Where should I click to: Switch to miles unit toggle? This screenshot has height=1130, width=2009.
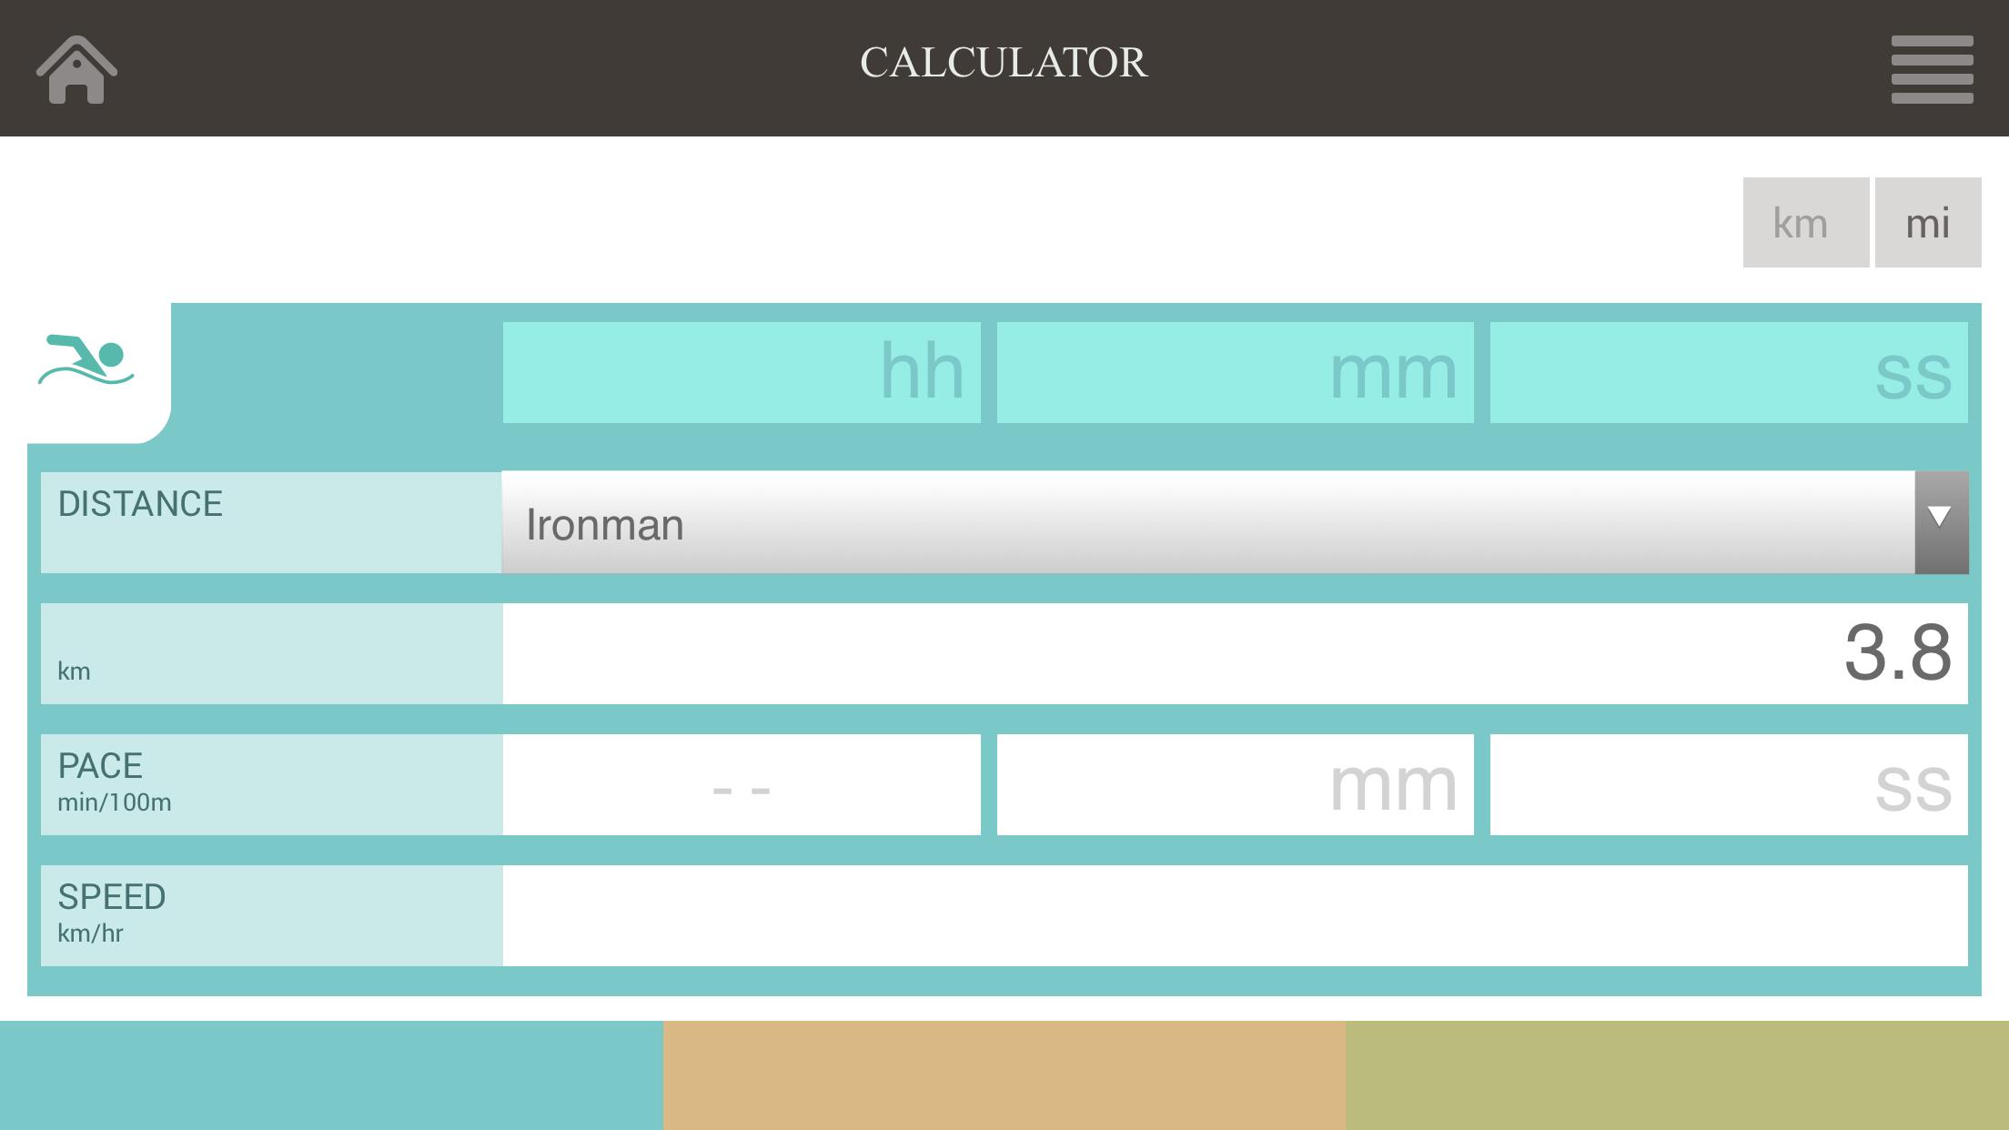point(1928,222)
